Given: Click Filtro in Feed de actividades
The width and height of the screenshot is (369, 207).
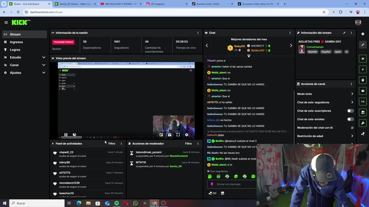Looking at the screenshot, I should pos(112,143).
